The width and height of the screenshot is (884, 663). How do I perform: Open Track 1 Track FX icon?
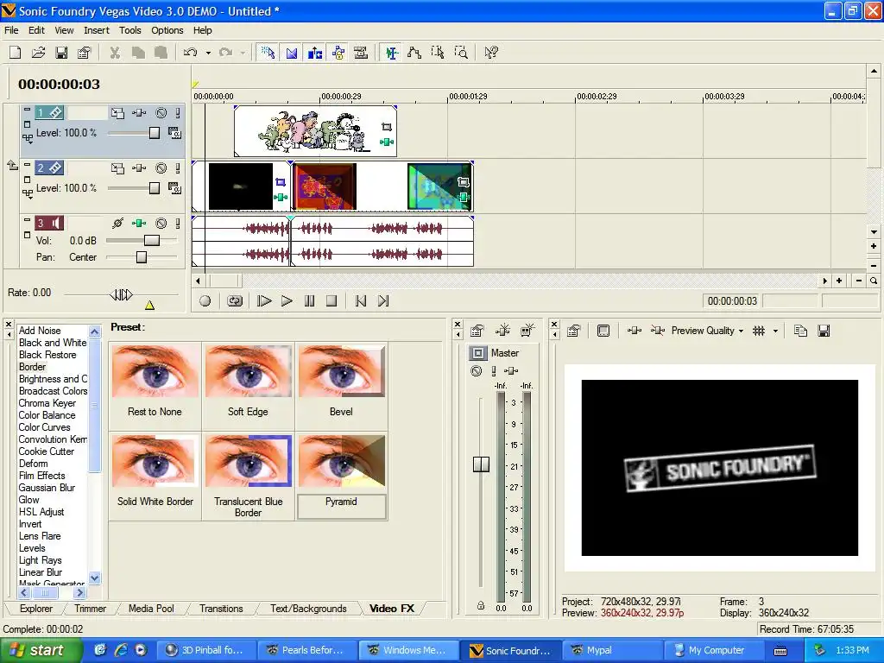(x=139, y=113)
